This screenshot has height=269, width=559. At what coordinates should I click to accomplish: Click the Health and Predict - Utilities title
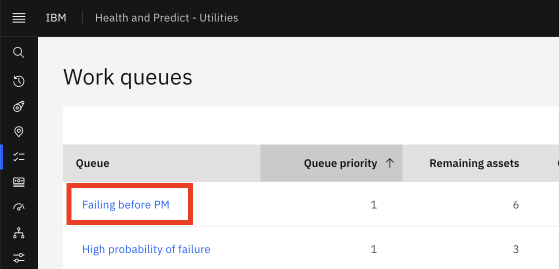click(x=166, y=18)
